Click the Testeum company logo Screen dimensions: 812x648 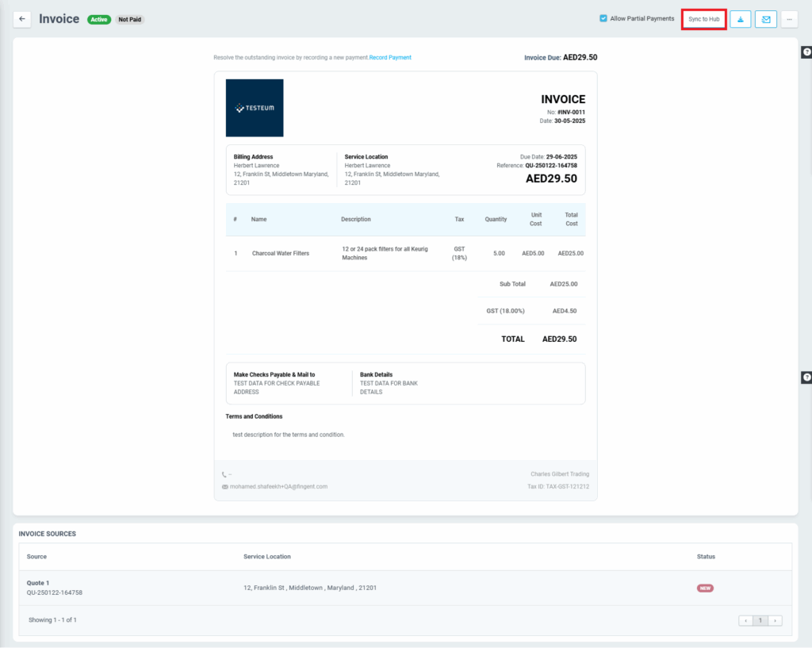255,108
